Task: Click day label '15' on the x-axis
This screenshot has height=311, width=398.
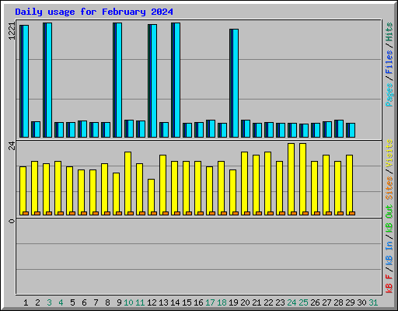Action: 187,302
